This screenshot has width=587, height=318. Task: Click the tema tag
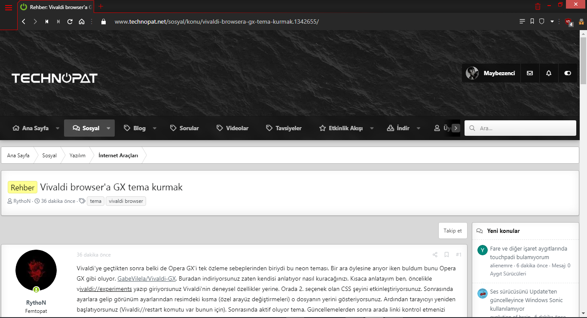pos(96,201)
